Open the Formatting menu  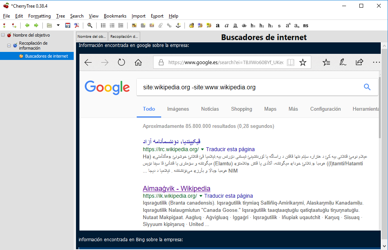coord(39,16)
